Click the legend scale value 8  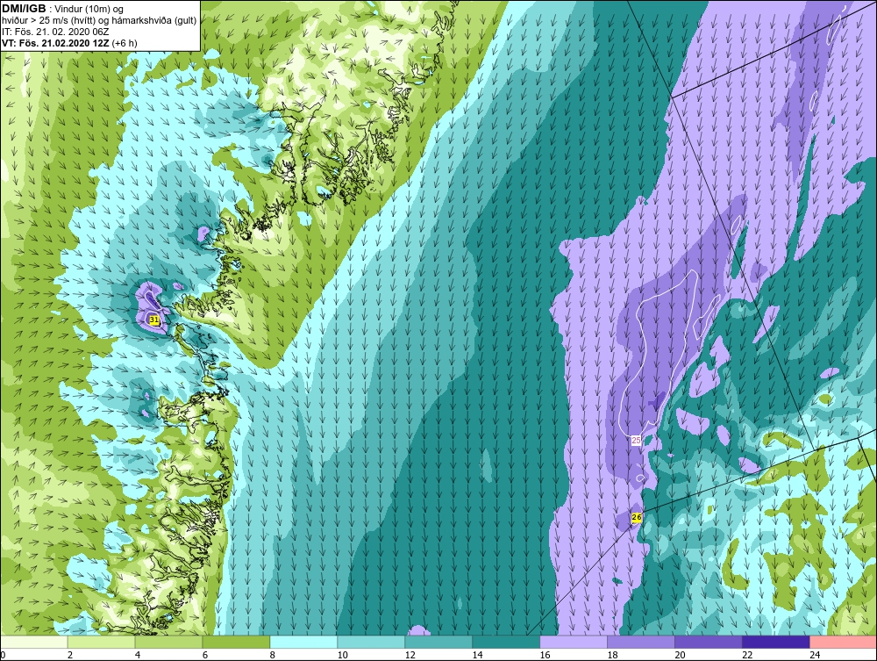click(272, 655)
